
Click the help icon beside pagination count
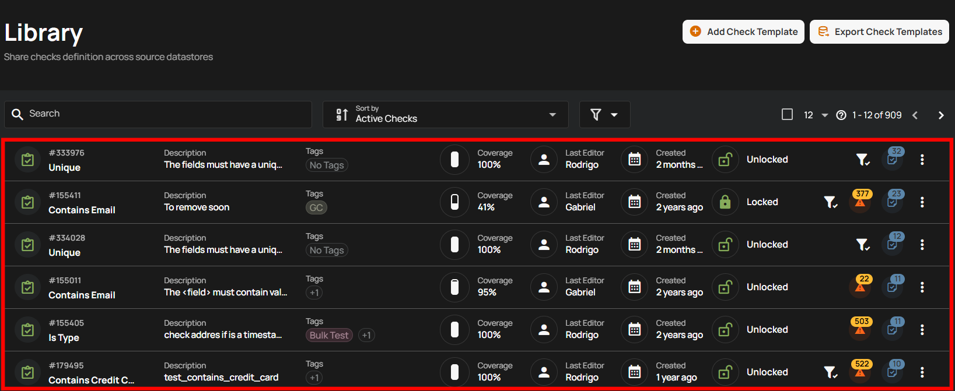tap(841, 115)
